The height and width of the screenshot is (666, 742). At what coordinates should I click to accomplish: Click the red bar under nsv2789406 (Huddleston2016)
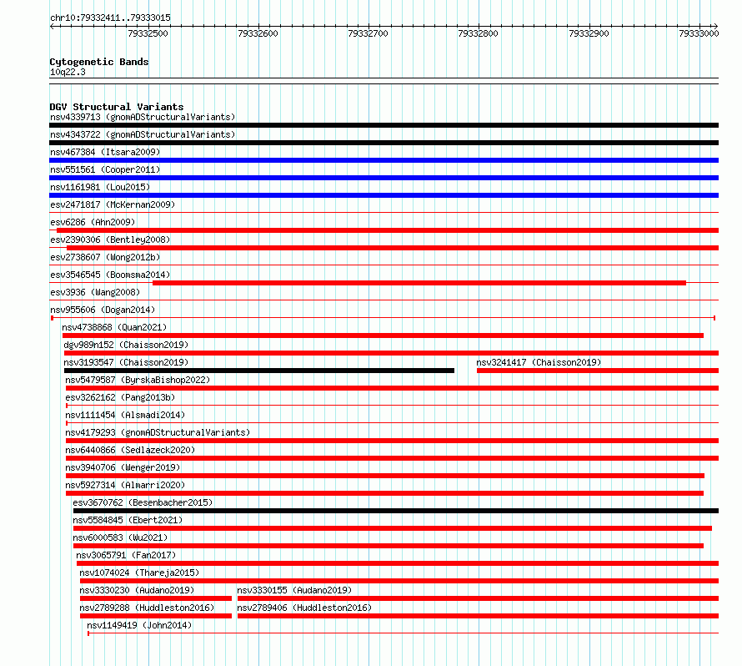coord(478,616)
